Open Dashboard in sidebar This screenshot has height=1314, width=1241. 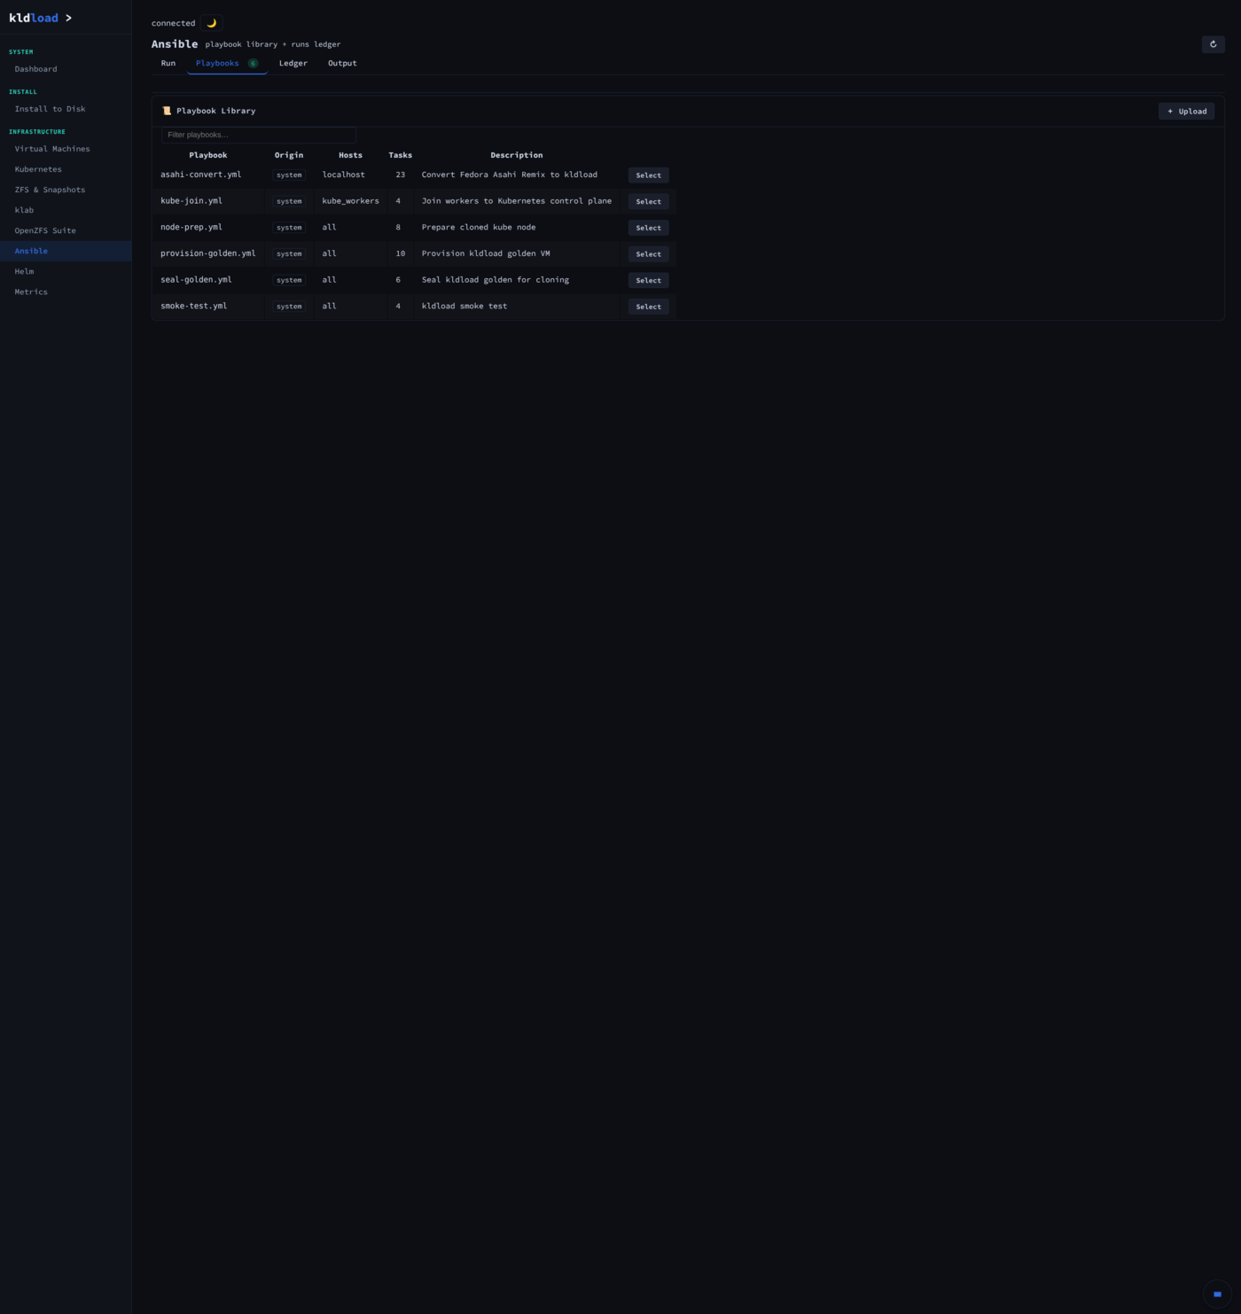pos(66,69)
